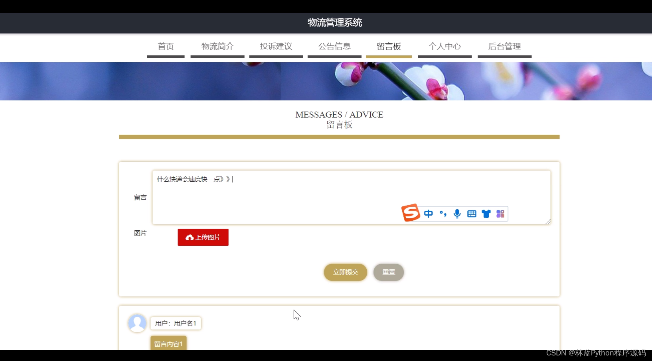Open the 公告信息 tab

(334, 46)
